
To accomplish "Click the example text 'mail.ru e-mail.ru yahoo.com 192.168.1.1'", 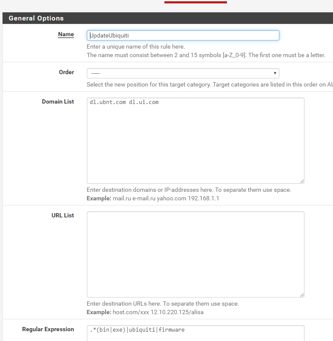I will coord(166,198).
